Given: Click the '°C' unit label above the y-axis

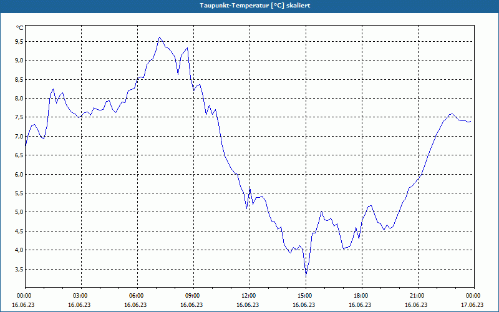Looking at the screenshot, I should [20, 28].
